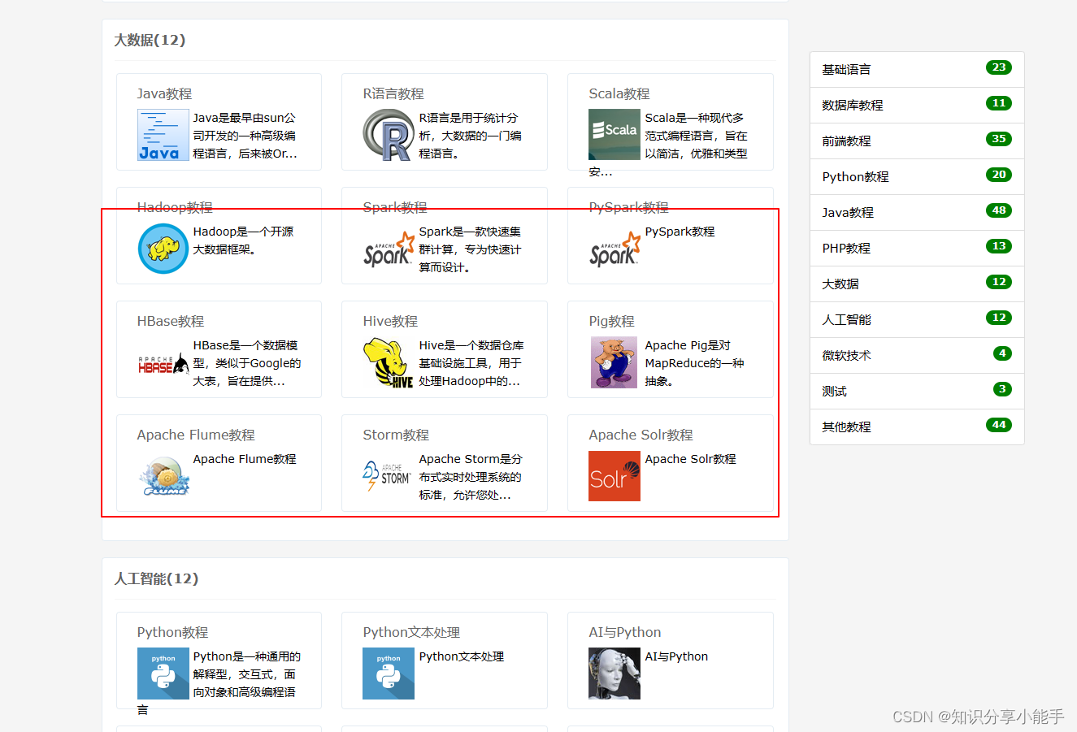Click the Scala logo on Scala教程 card
1077x732 pixels.
click(x=614, y=135)
